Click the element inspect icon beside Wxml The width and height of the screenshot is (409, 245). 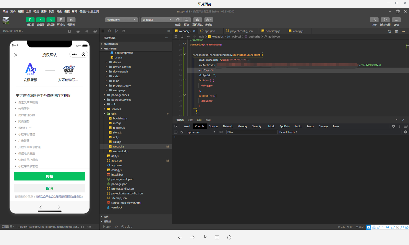click(176, 126)
